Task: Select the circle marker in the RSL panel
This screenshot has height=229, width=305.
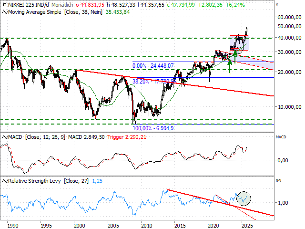Action: coord(244,198)
